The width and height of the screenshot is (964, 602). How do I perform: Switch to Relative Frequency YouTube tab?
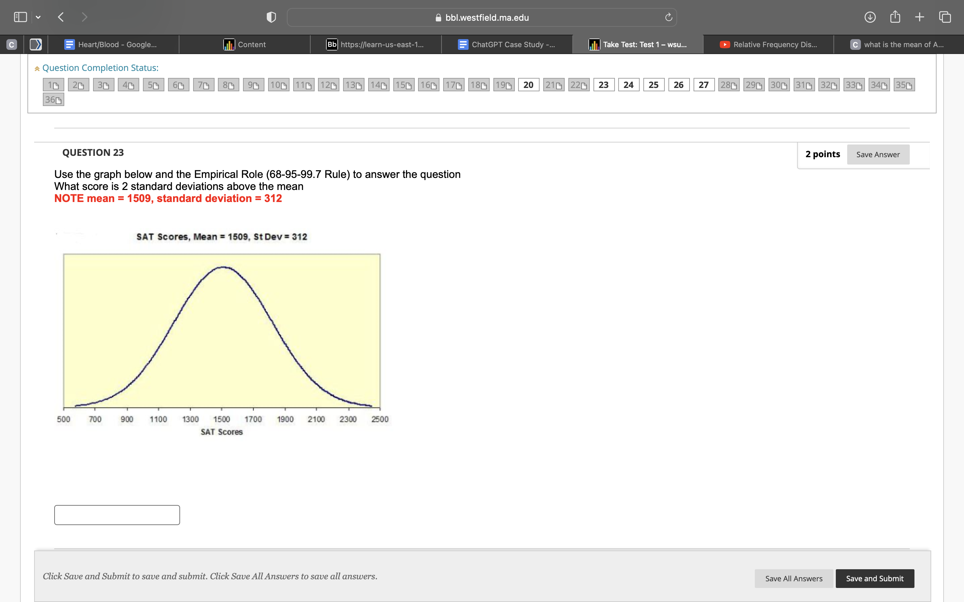[x=769, y=44]
